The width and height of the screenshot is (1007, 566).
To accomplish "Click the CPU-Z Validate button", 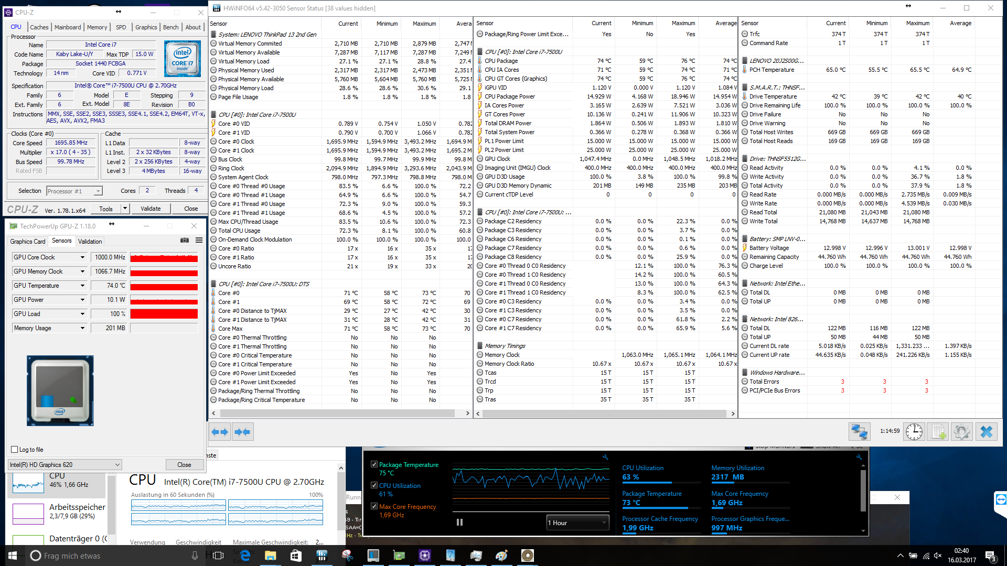I will (151, 209).
